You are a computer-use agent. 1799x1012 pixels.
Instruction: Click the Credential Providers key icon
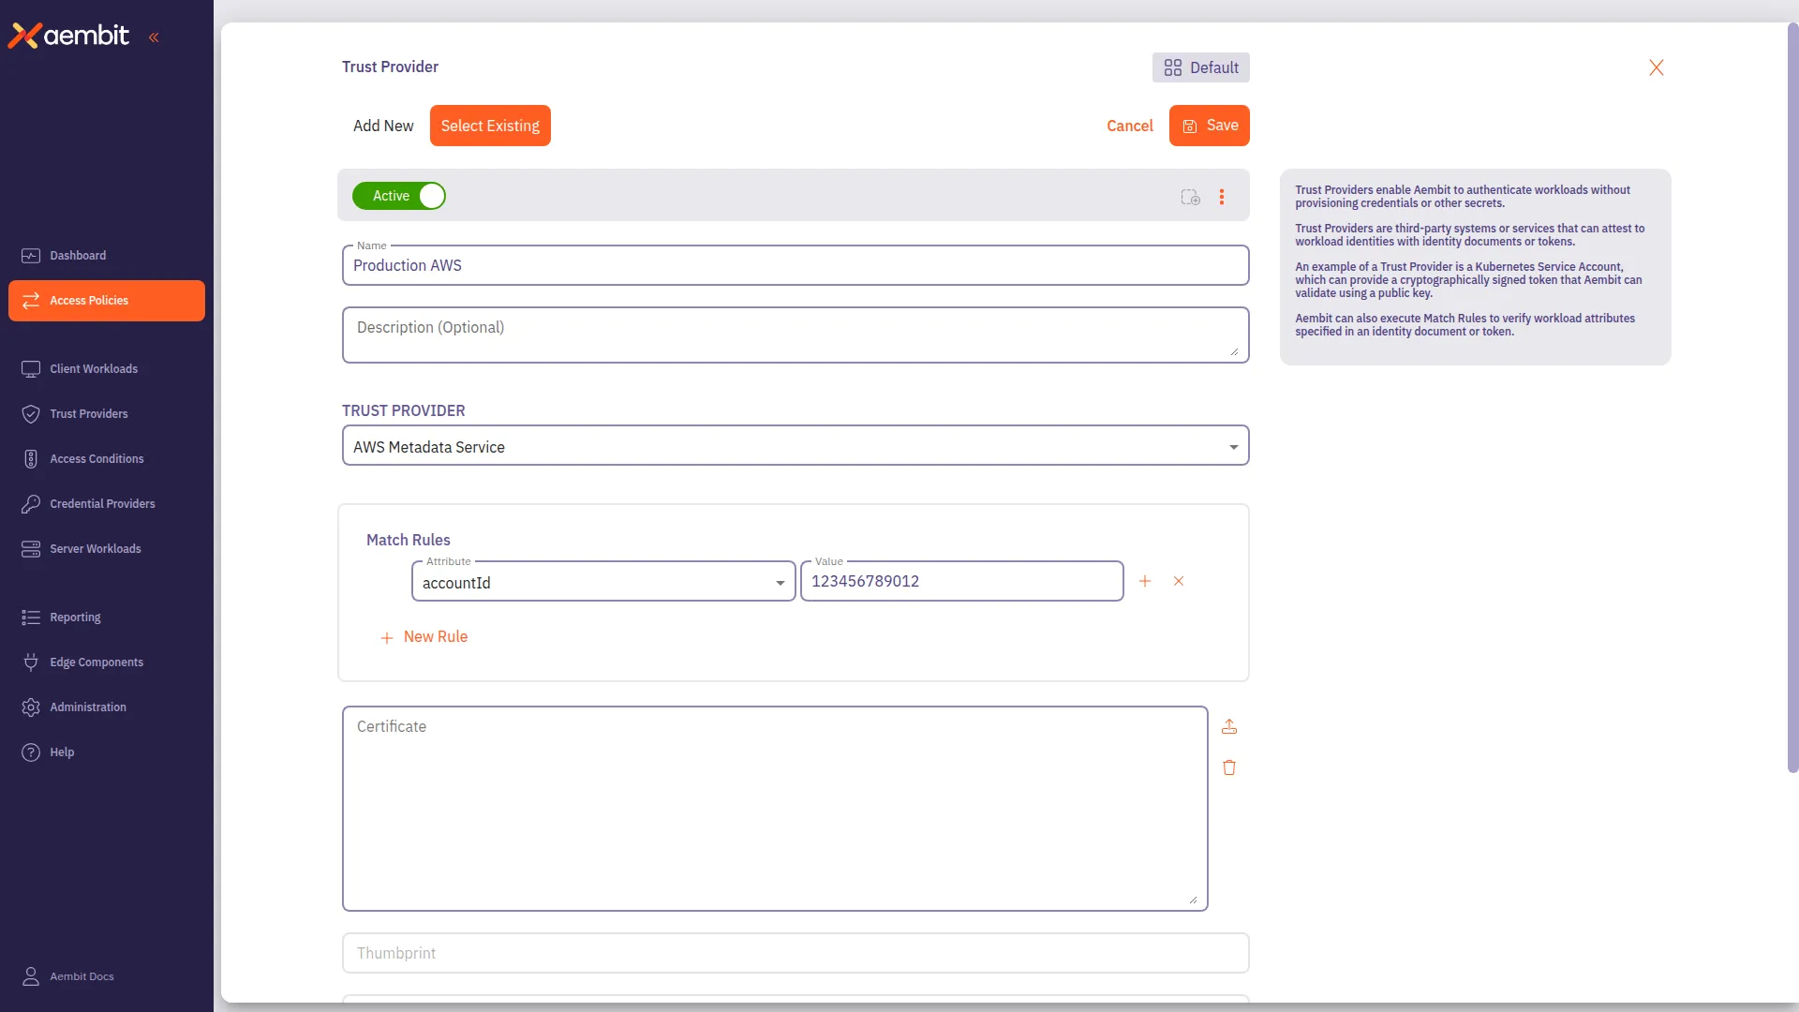click(x=31, y=504)
